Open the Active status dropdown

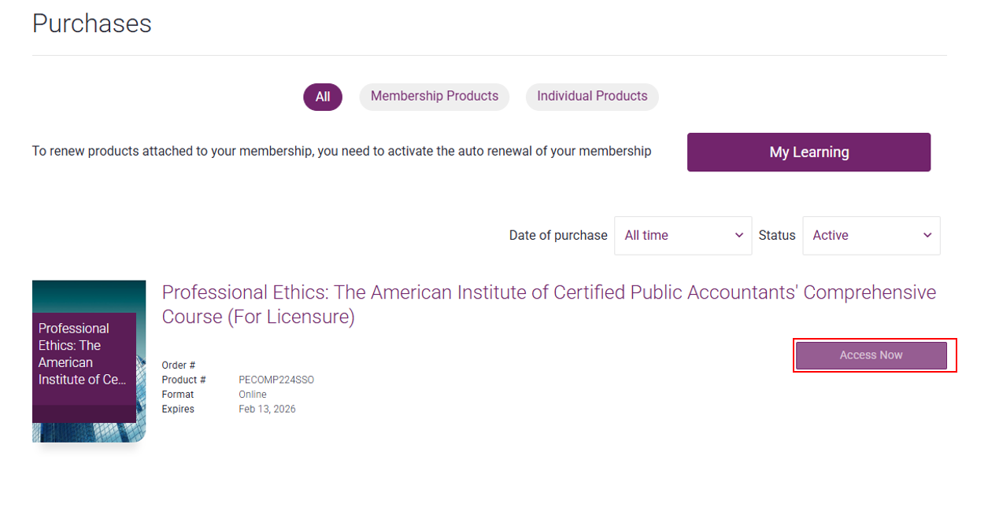click(x=871, y=236)
